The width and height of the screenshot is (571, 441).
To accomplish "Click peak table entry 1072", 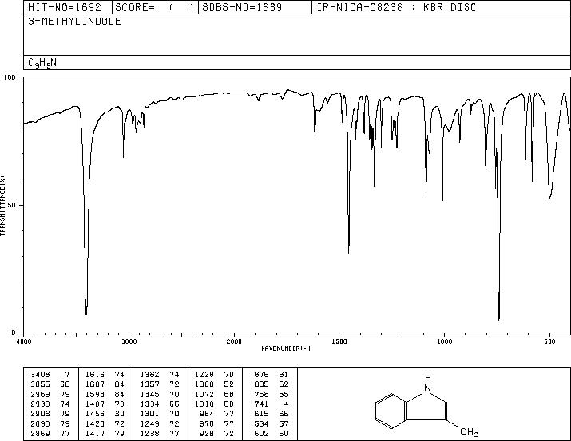I will [x=204, y=395].
